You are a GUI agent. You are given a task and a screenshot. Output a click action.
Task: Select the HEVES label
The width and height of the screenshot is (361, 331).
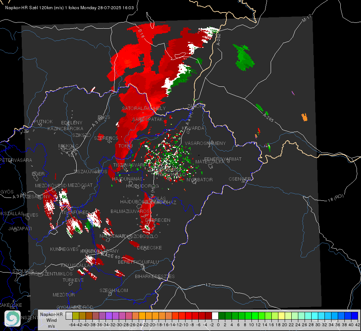(x=31, y=215)
